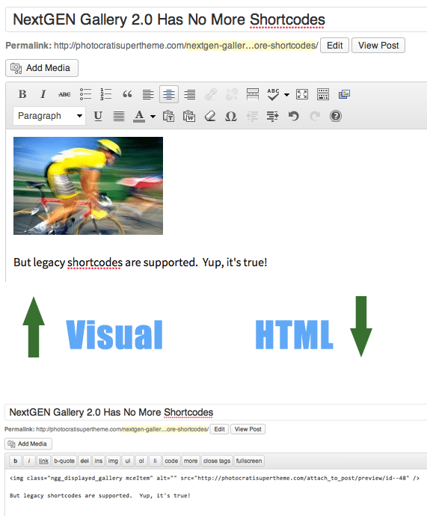
Task: Click the highlighted permalink slug in visual view
Action: 252,46
